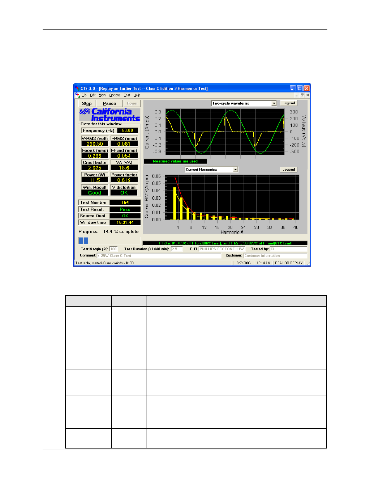The image size is (370, 480).
Task: Click the CTS 3.0 title bar application icon
Action: tap(77, 88)
